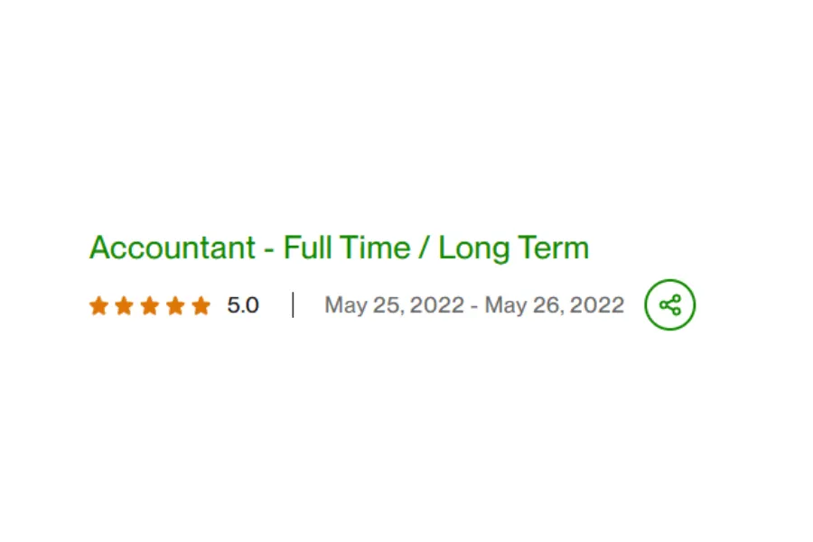
Task: Select the second orange rating star
Action: (x=124, y=305)
